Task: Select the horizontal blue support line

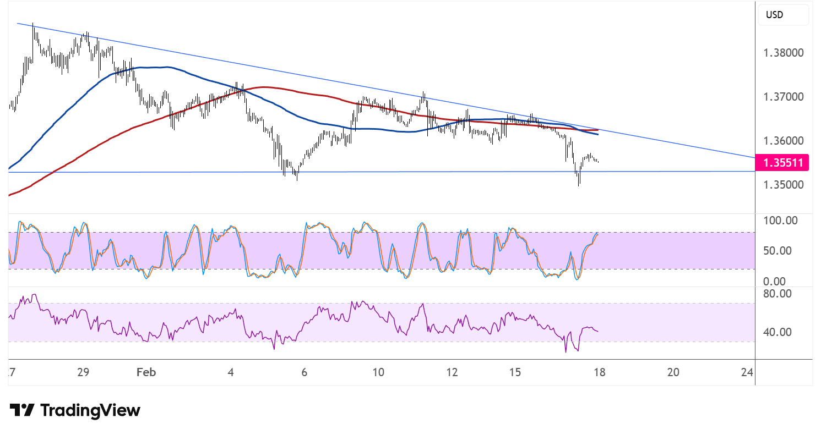Action: tap(381, 172)
